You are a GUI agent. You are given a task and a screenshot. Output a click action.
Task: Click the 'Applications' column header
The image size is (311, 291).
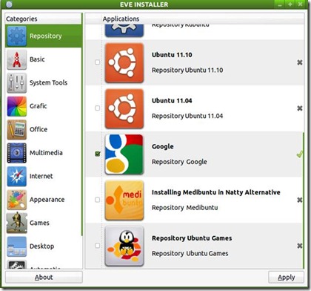(x=121, y=19)
